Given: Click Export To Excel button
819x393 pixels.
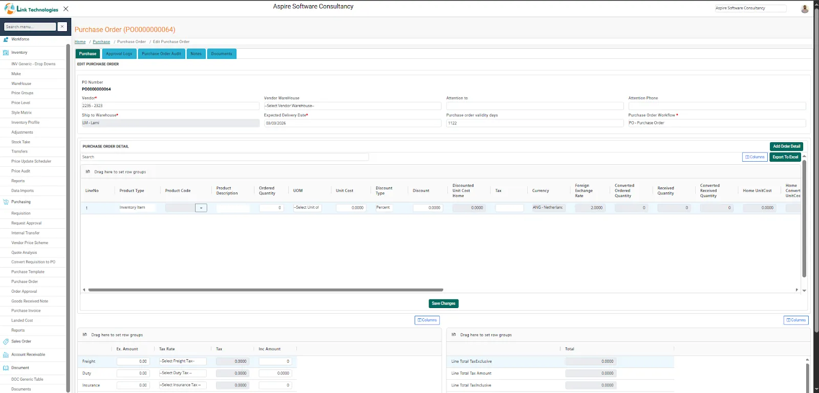Looking at the screenshot, I should point(785,157).
